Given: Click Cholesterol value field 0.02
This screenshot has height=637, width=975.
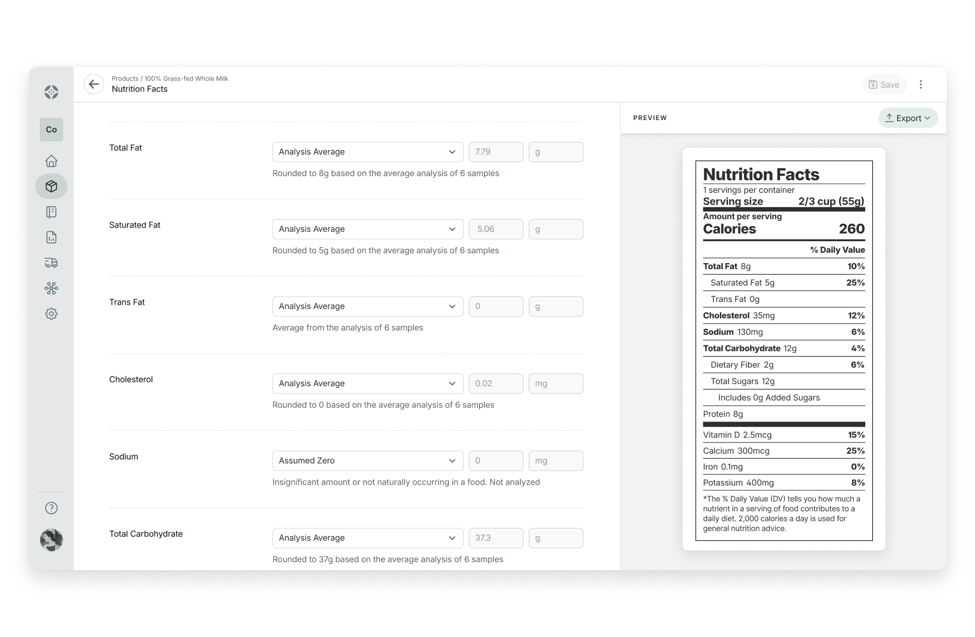Looking at the screenshot, I should point(496,384).
